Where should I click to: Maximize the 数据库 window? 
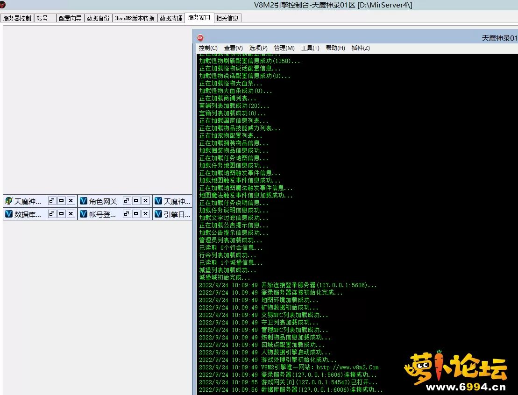(62, 214)
